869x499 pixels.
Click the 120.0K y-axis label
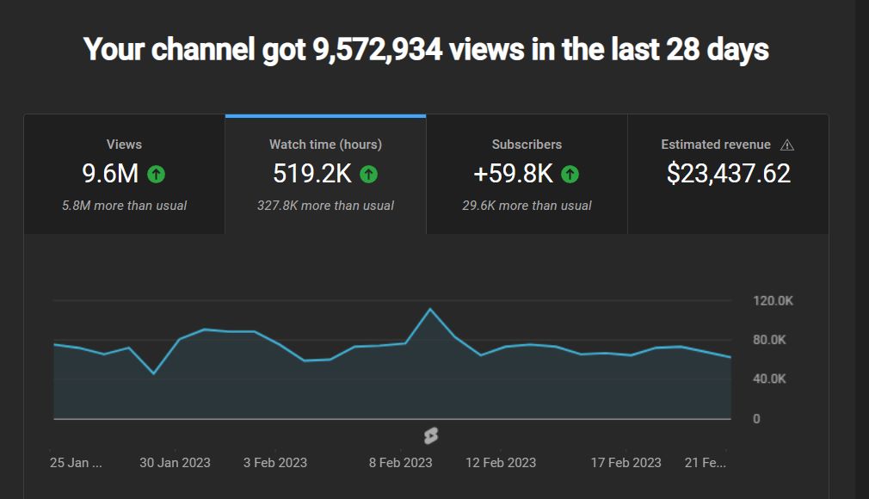coord(773,301)
